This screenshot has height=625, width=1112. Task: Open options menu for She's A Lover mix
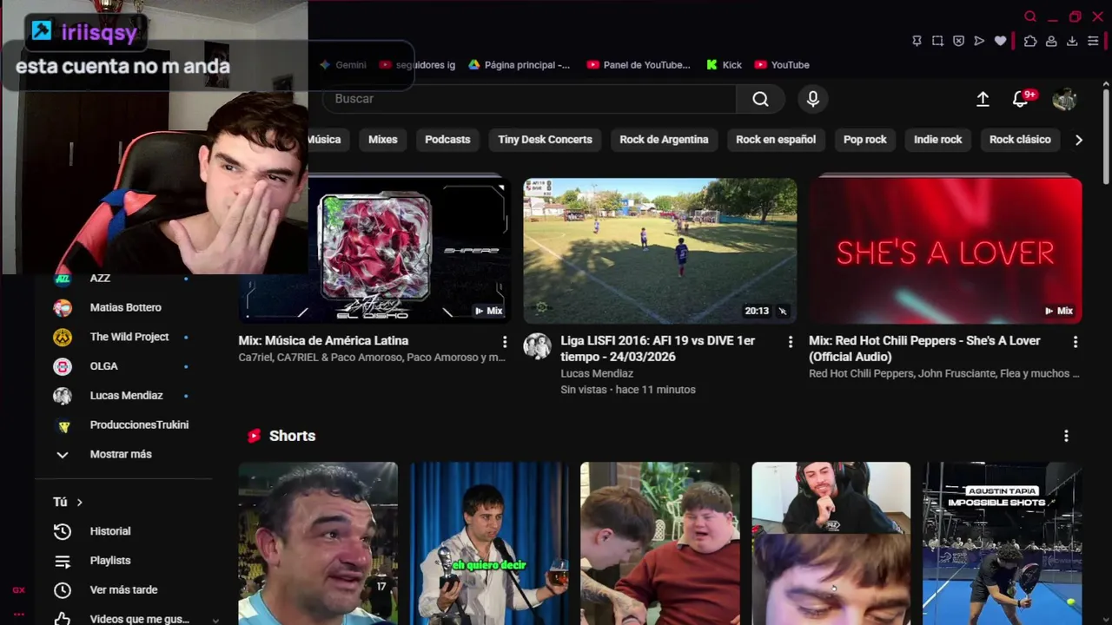(x=1076, y=342)
